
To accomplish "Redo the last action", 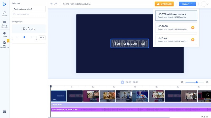I will click(56, 4).
